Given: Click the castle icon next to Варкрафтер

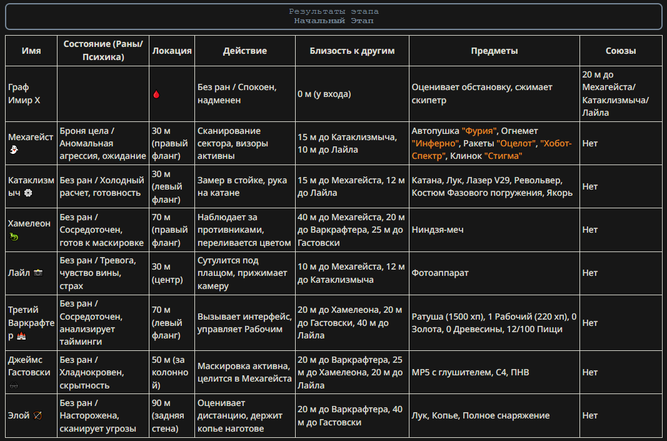Looking at the screenshot, I should pos(22,336).
